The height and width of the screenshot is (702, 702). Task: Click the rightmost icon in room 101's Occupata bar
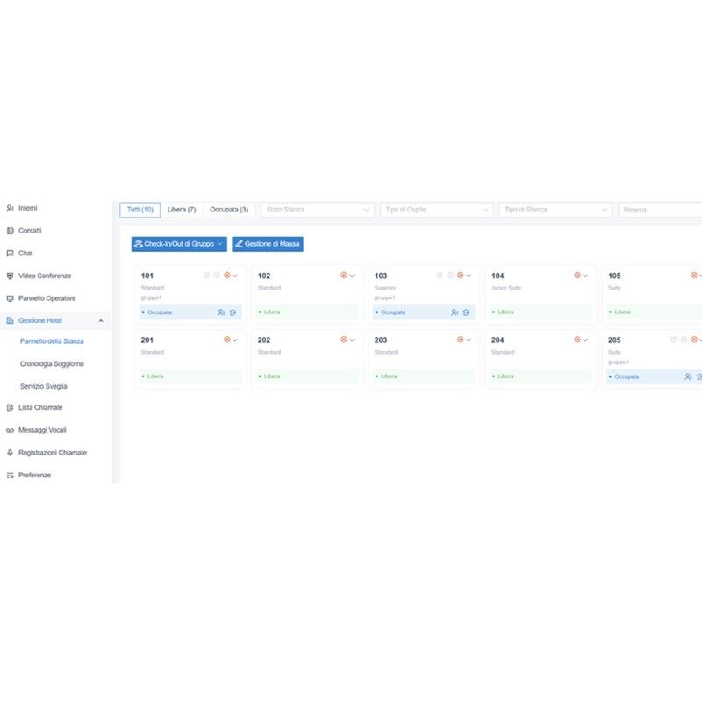point(233,312)
